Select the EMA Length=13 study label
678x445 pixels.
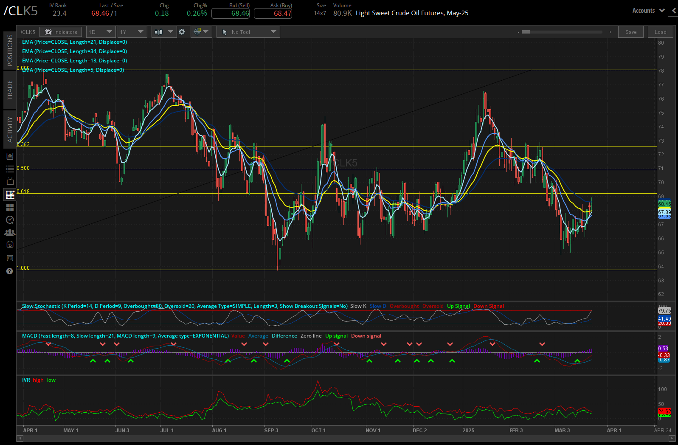click(x=74, y=61)
